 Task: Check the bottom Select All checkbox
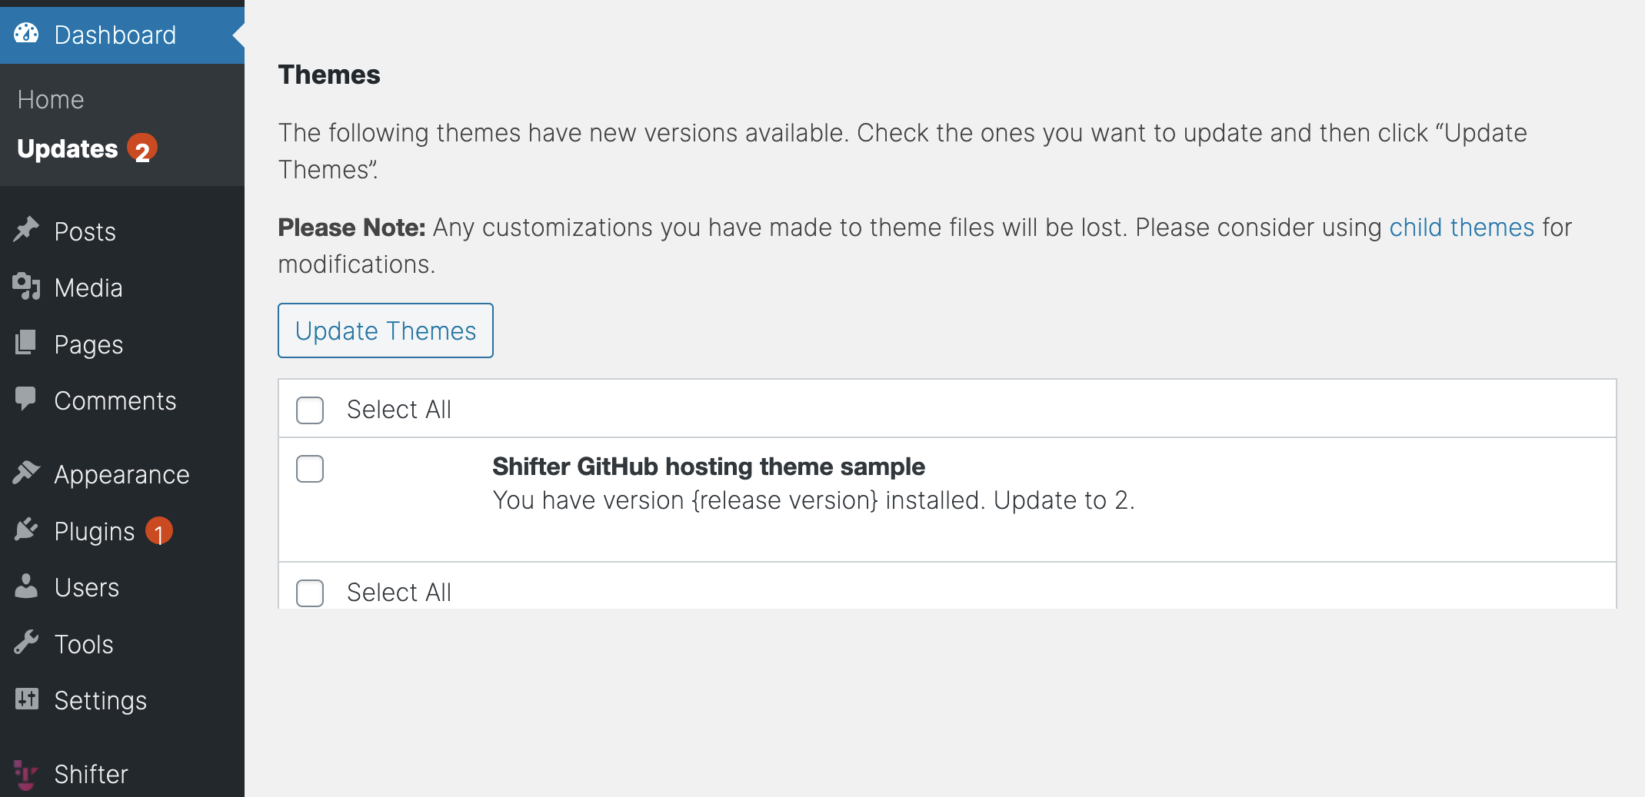point(310,593)
